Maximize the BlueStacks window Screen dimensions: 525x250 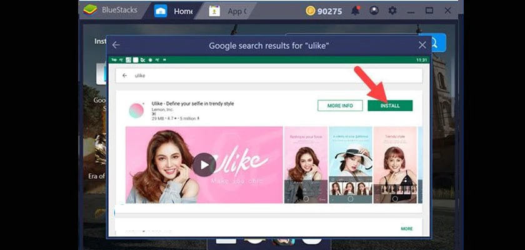coord(429,11)
